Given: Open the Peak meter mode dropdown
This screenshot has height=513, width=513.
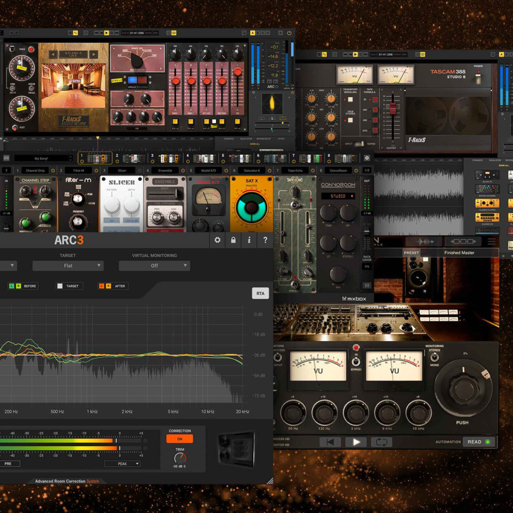Looking at the screenshot, I should [x=122, y=463].
